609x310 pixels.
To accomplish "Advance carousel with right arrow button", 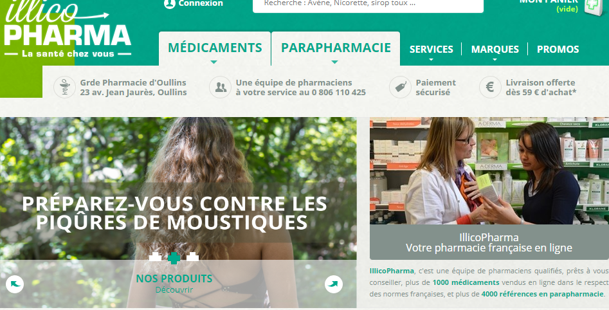I will point(334,284).
